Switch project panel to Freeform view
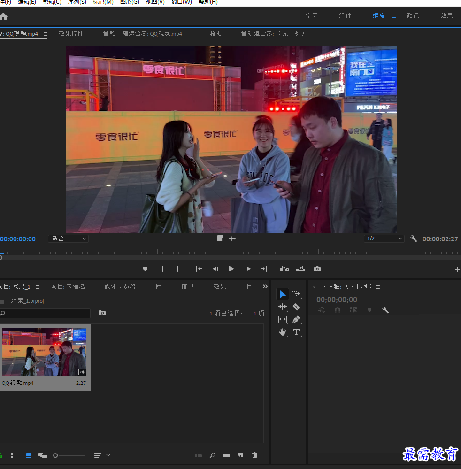Image resolution: width=461 pixels, height=469 pixels. (42, 455)
